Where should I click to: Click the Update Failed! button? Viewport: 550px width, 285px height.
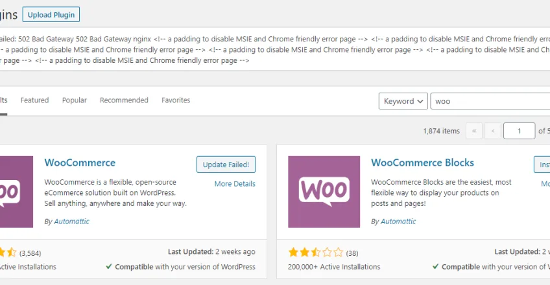(226, 165)
